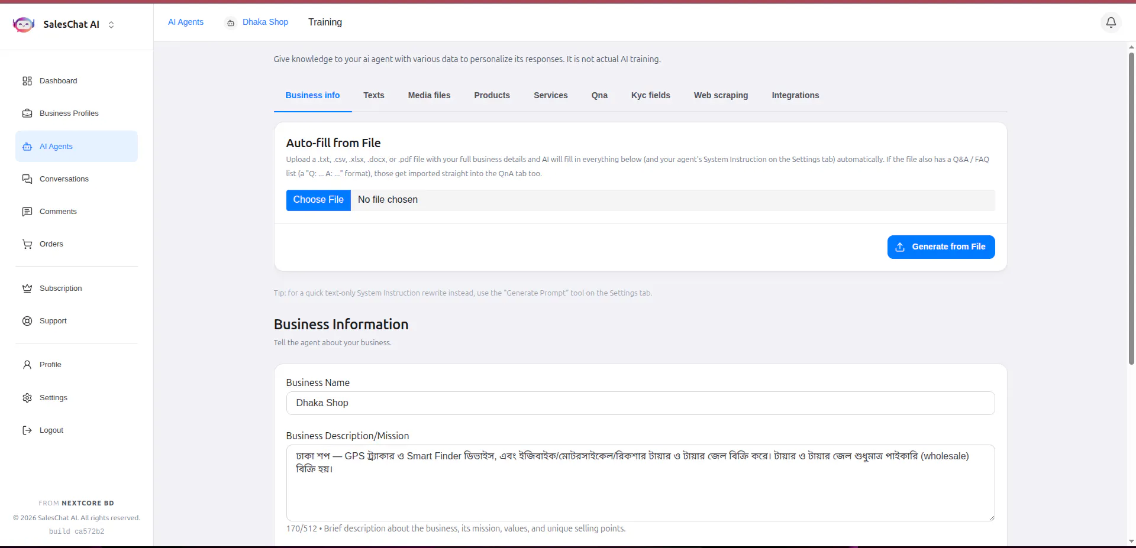Click the Profile person icon
This screenshot has height=548, width=1136.
(27, 365)
